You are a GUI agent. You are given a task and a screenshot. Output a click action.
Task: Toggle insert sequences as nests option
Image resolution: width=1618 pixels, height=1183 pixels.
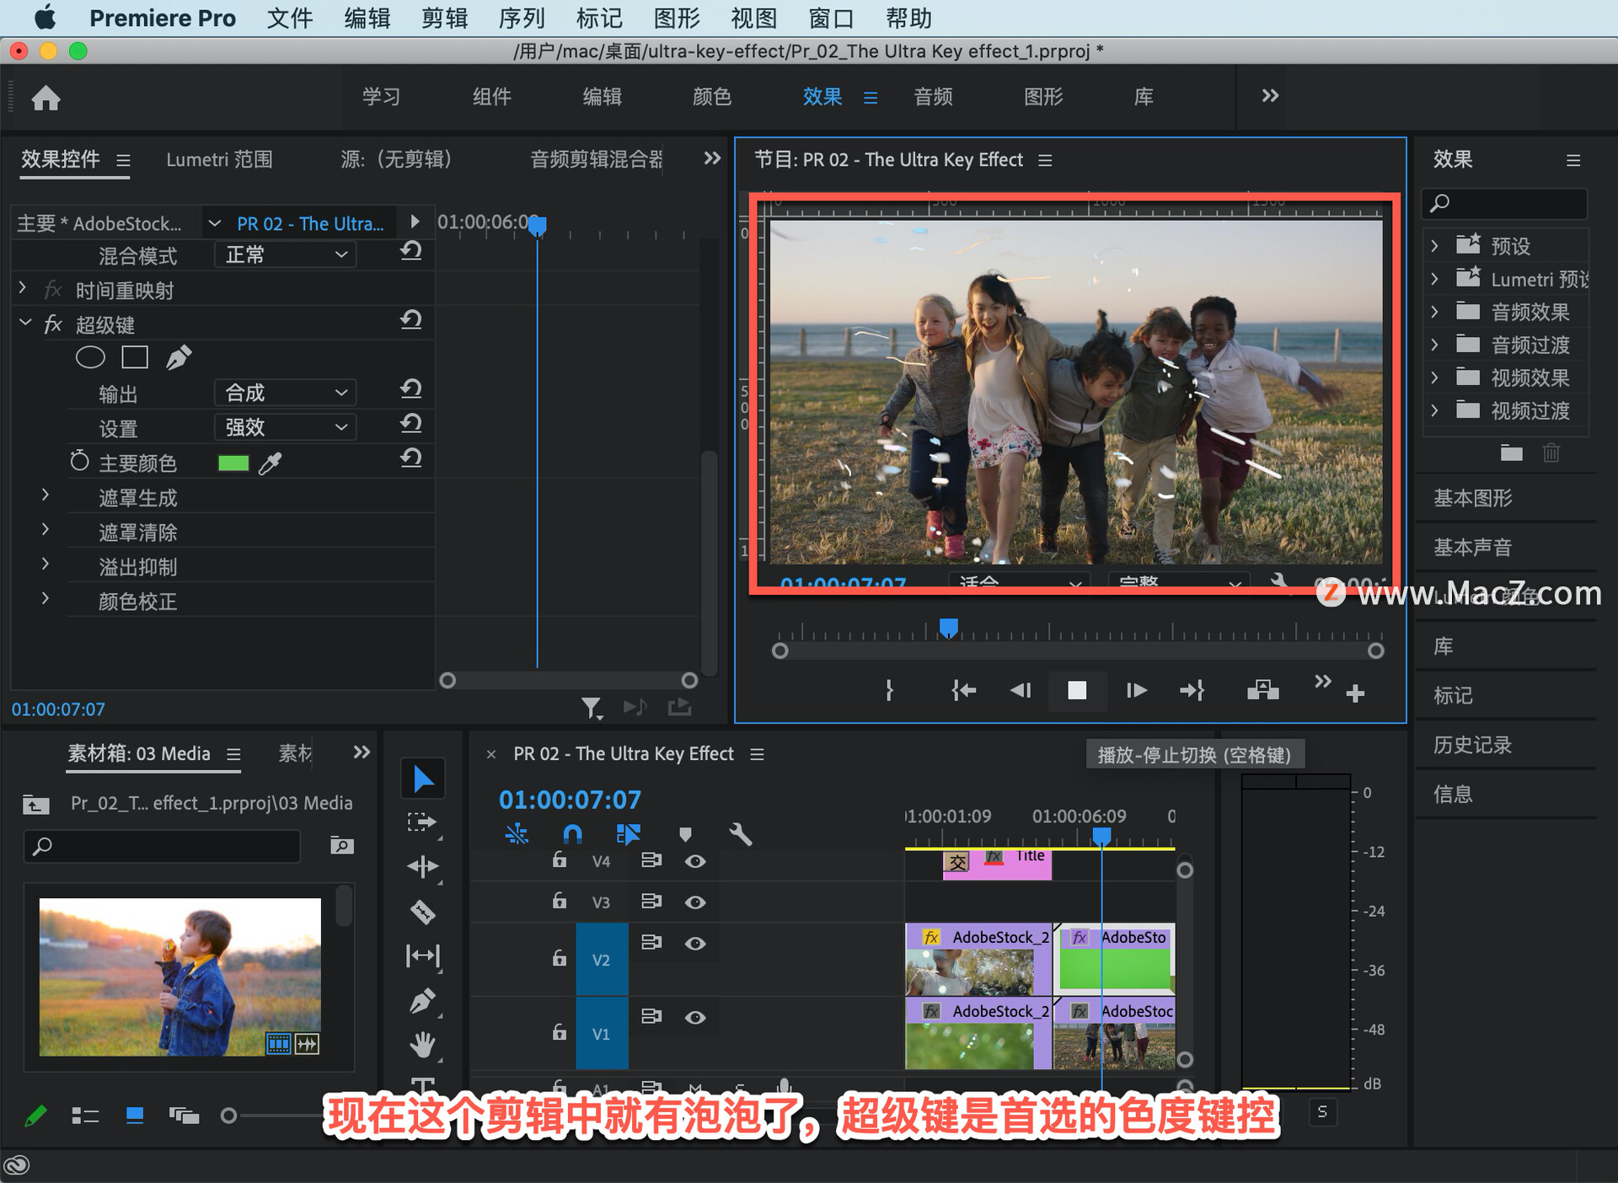(517, 834)
